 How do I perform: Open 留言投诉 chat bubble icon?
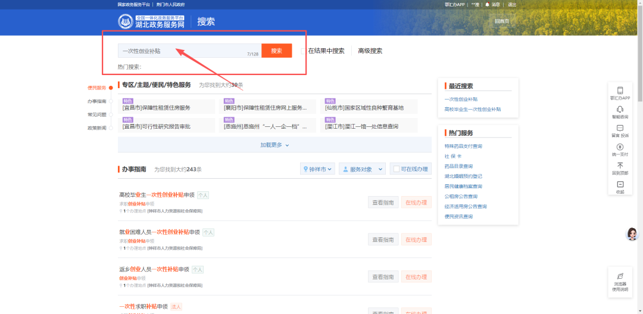[x=620, y=128]
